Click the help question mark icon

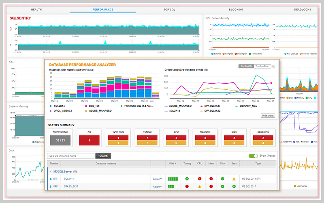click(274, 66)
